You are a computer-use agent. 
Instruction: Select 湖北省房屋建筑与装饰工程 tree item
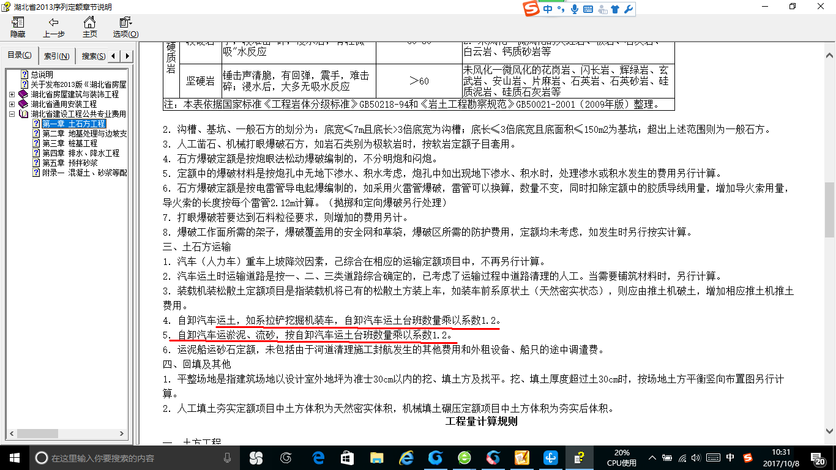(x=75, y=94)
